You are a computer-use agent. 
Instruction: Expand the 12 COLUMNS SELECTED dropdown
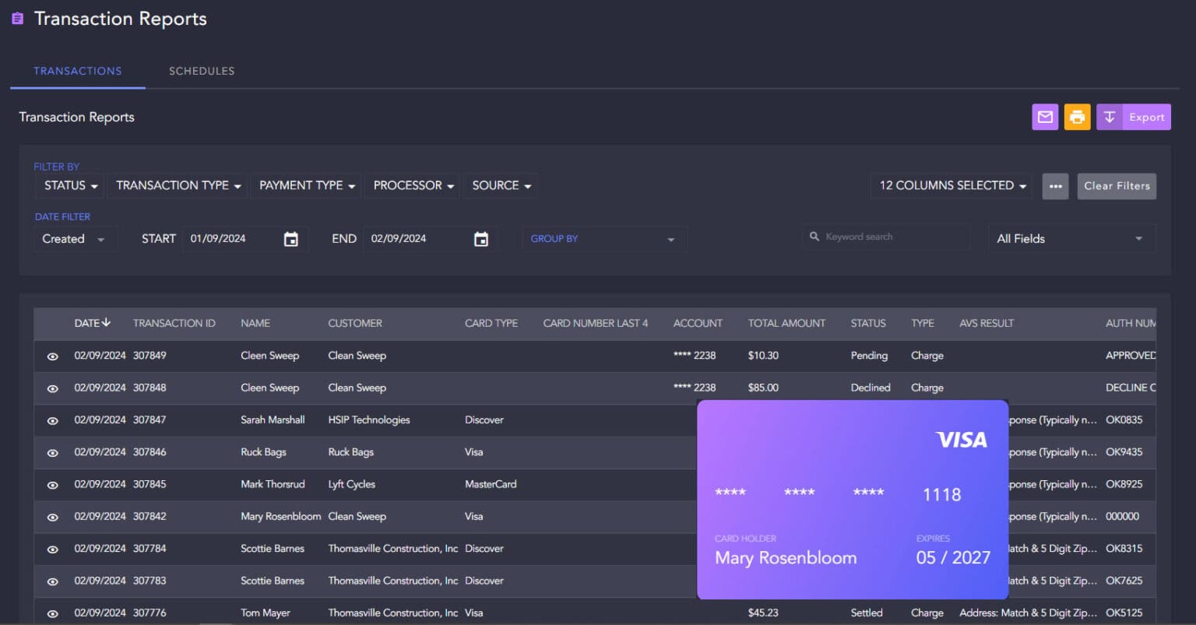(x=952, y=186)
